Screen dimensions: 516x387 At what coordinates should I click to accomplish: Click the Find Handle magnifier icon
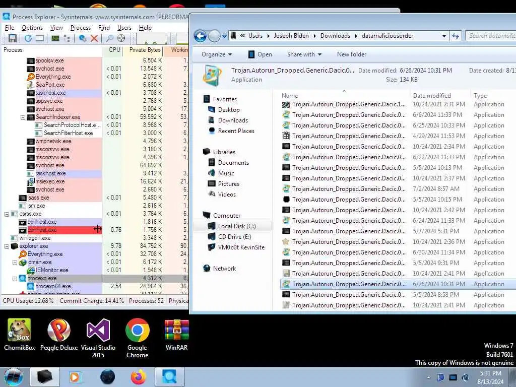click(109, 38)
